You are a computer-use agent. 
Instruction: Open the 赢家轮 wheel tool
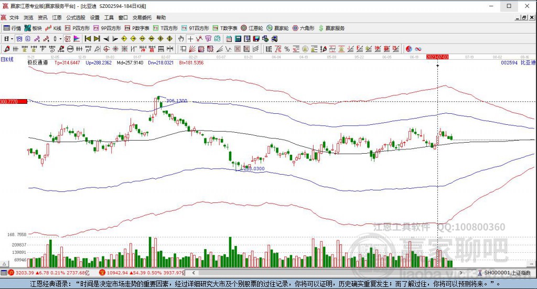pos(278,28)
